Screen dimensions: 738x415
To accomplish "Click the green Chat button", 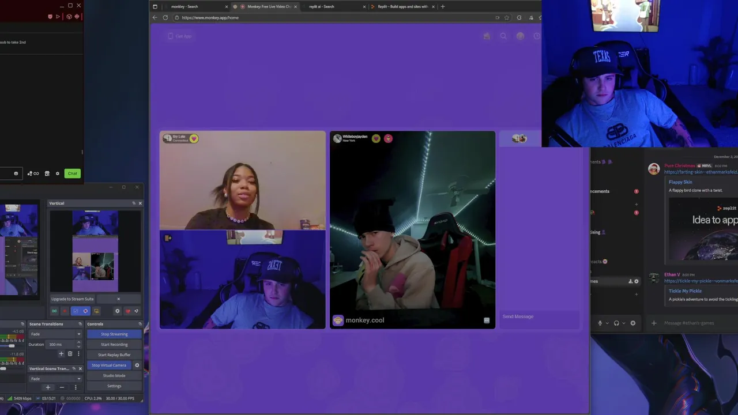I will tap(72, 173).
